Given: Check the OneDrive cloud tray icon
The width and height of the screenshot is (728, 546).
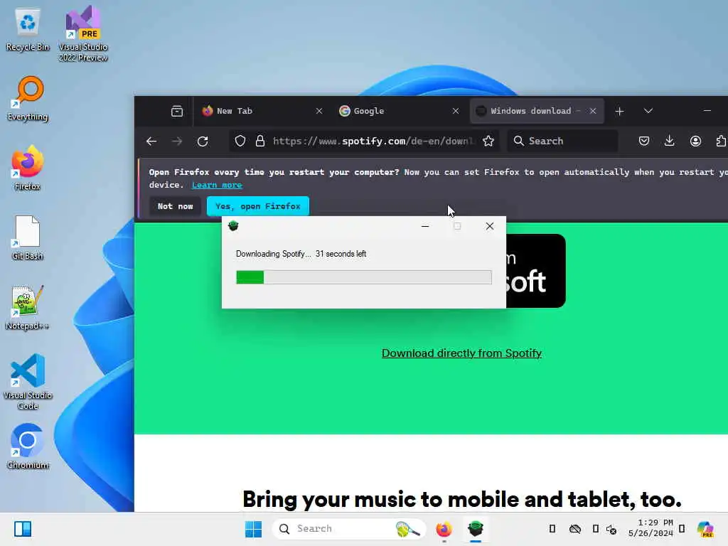Looking at the screenshot, I should (x=574, y=529).
